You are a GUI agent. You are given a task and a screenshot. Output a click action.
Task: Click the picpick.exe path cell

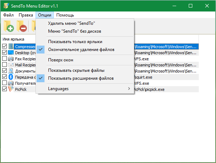pyautogui.click(x=149, y=89)
